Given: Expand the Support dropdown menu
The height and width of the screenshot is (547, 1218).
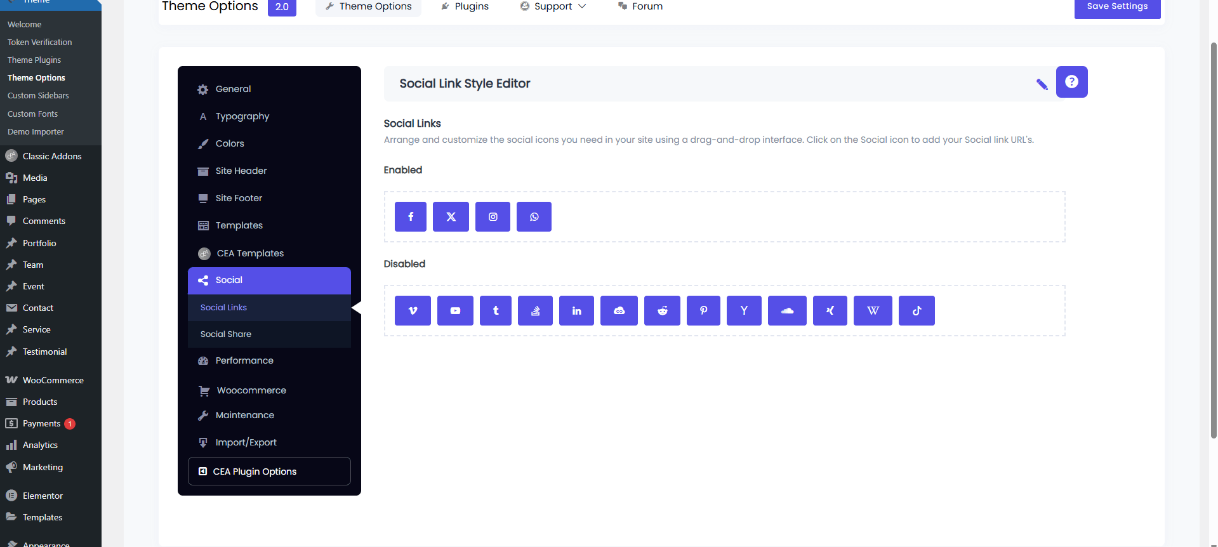Looking at the screenshot, I should click(x=553, y=6).
